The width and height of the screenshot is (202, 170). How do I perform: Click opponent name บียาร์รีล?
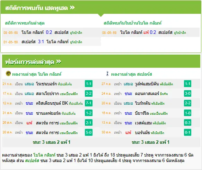click(x=142, y=113)
